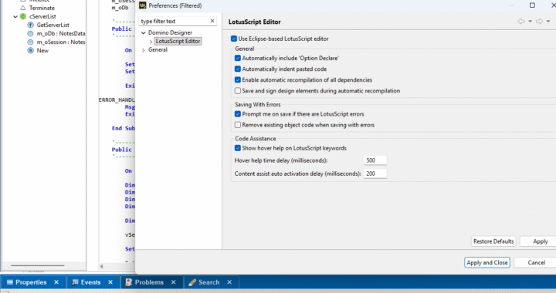Collapse the Domino Designer tree node

pos(144,32)
